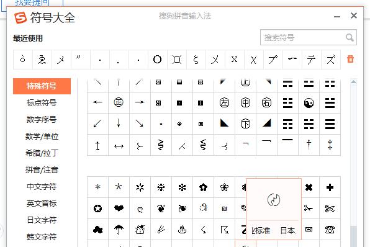
Task: Insert the right arrow symbol
Action: (140, 102)
